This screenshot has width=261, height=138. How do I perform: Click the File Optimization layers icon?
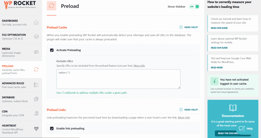click(36, 37)
